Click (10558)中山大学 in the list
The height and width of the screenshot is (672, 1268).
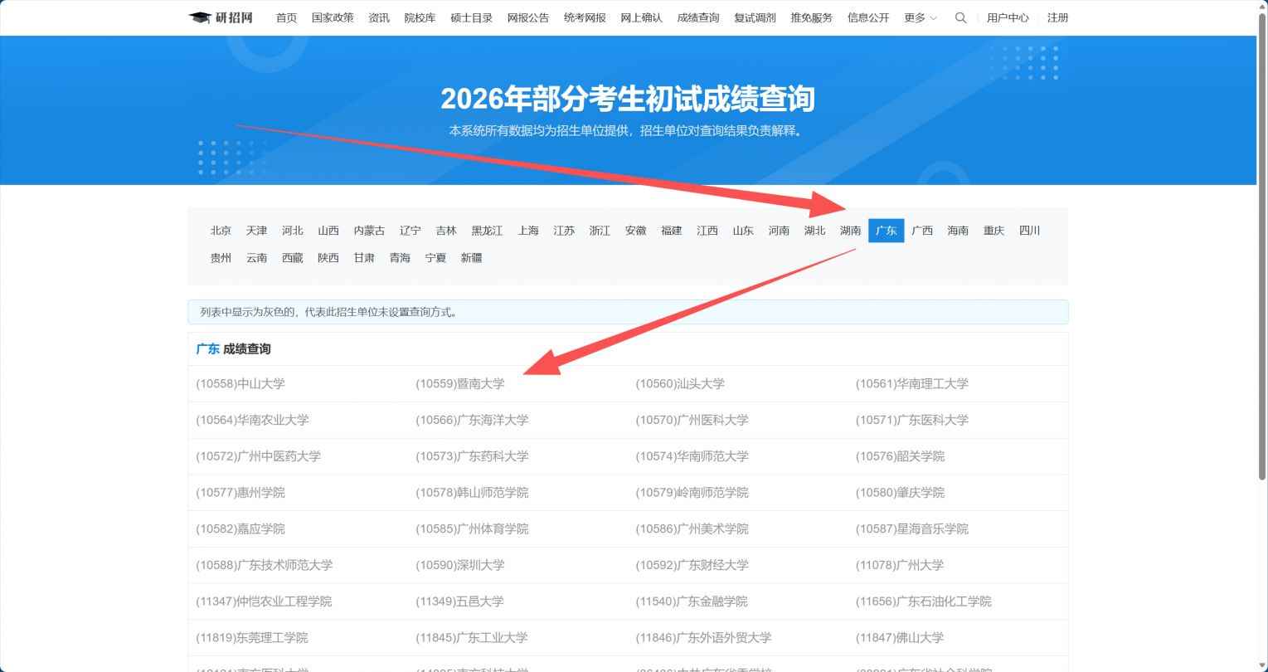point(240,384)
